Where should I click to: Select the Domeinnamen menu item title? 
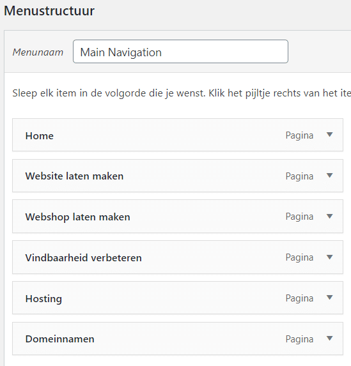(x=60, y=339)
